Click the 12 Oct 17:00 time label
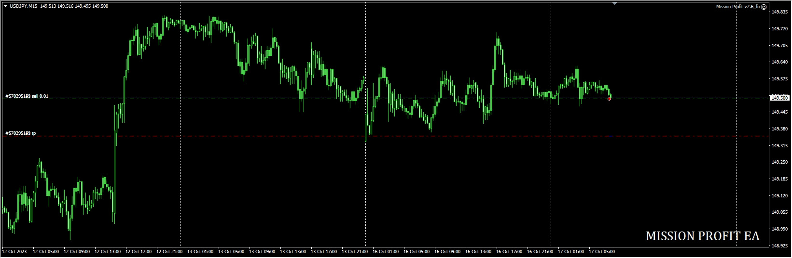This screenshot has width=792, height=258. tap(138, 251)
